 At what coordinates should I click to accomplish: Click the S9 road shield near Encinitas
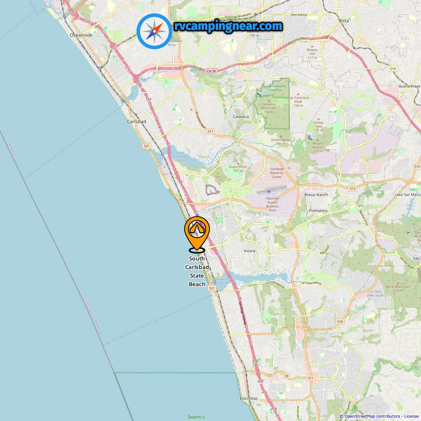coord(286,376)
